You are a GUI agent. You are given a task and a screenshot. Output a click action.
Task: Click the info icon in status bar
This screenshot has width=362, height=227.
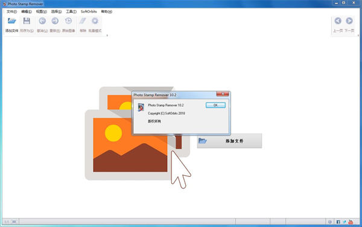pos(330,222)
